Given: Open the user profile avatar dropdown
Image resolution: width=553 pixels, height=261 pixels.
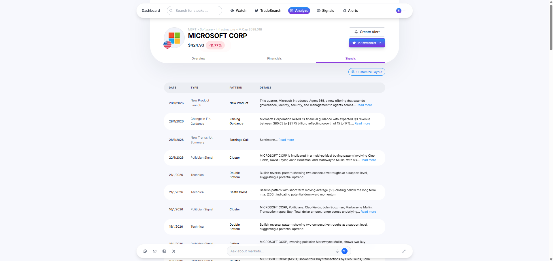Looking at the screenshot, I should pos(401,11).
